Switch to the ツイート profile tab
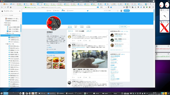 point(70,31)
